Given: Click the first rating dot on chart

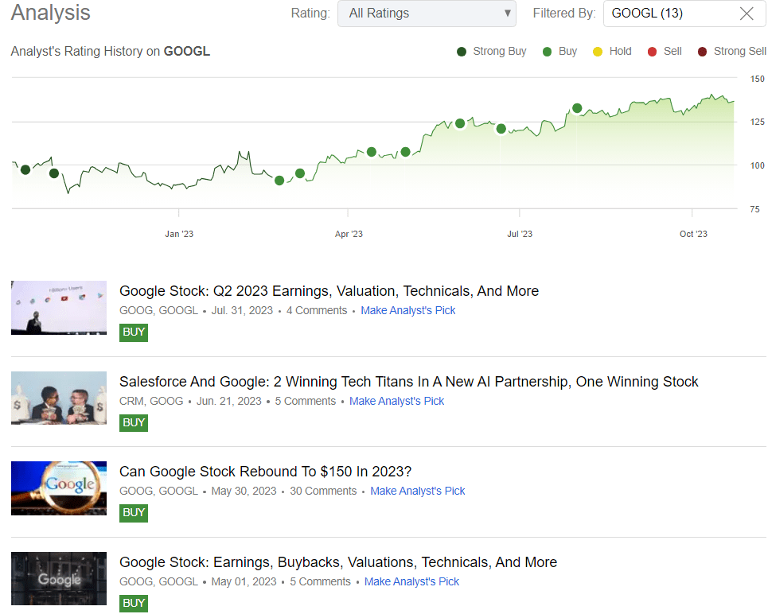Looking at the screenshot, I should (x=25, y=169).
